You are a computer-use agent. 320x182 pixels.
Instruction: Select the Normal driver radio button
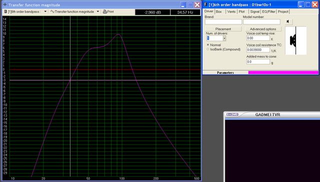(208, 44)
